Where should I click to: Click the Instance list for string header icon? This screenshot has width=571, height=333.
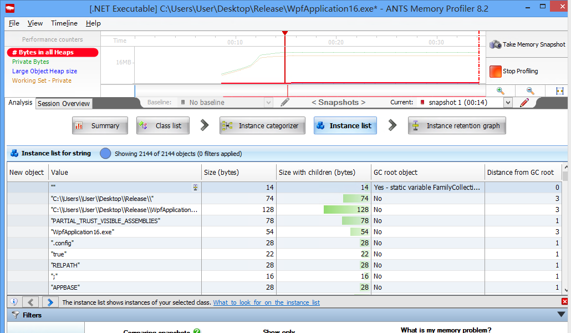[x=14, y=153]
